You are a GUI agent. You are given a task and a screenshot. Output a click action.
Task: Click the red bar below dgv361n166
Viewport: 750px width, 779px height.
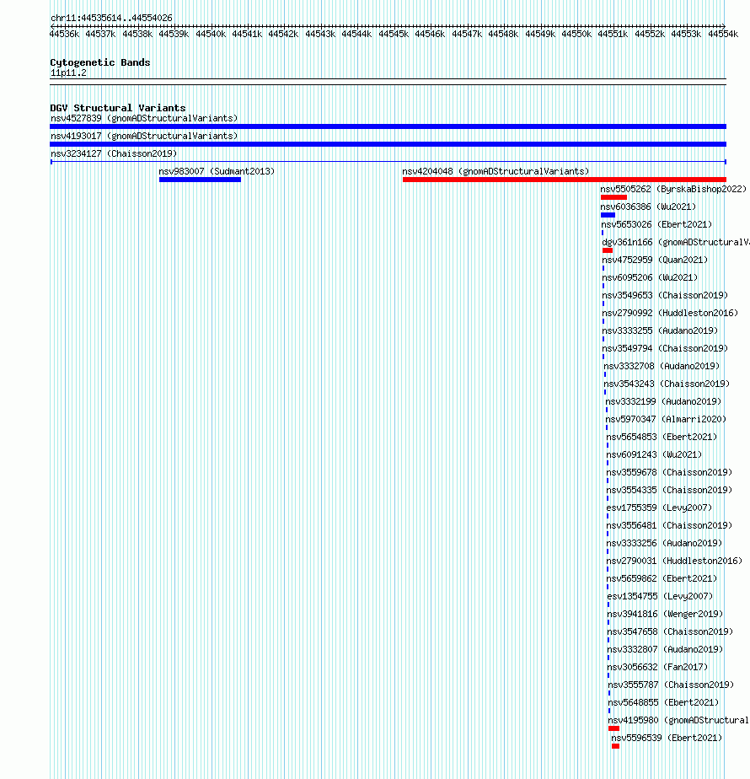click(608, 250)
